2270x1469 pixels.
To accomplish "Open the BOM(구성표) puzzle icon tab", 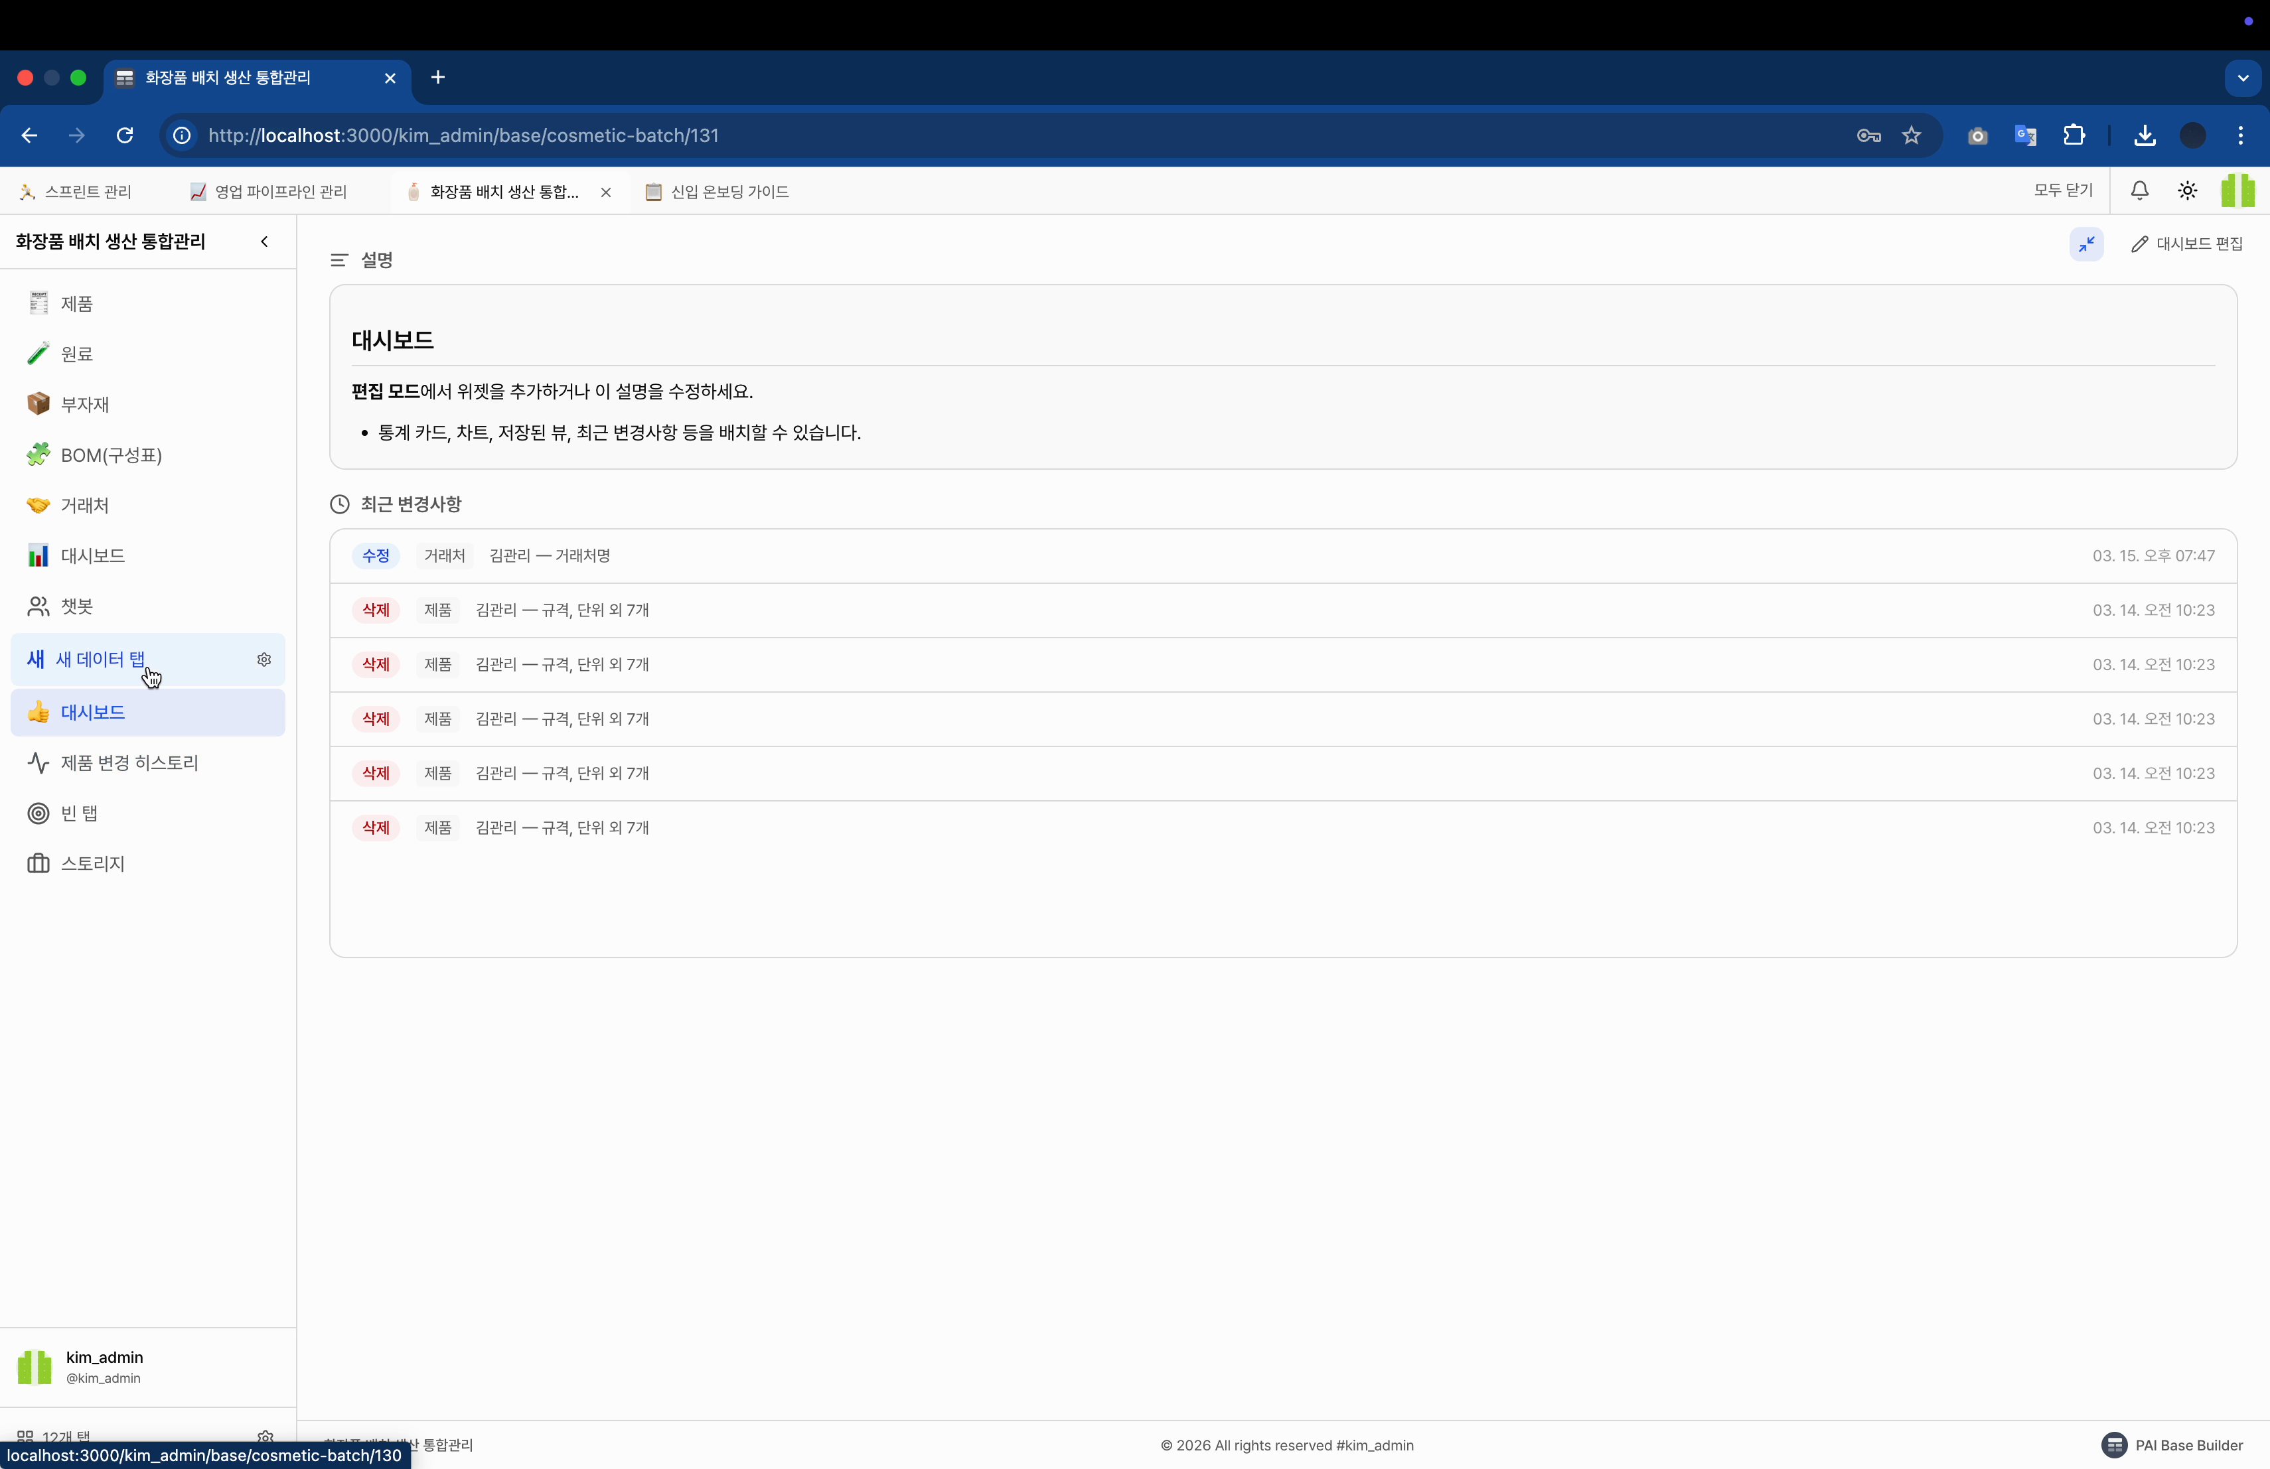I will pyautogui.click(x=111, y=455).
